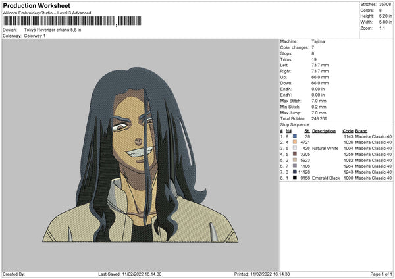This screenshot has width=395, height=279.
Task: Click Trims value 19
Action: (314, 59)
